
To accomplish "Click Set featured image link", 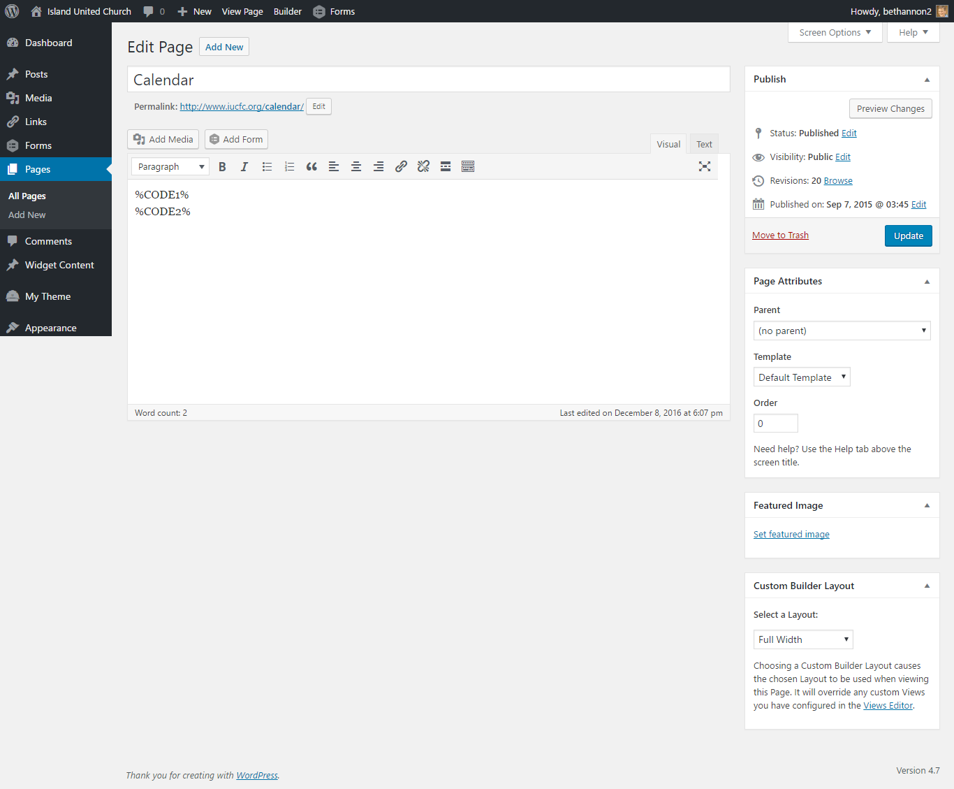I will click(x=791, y=534).
